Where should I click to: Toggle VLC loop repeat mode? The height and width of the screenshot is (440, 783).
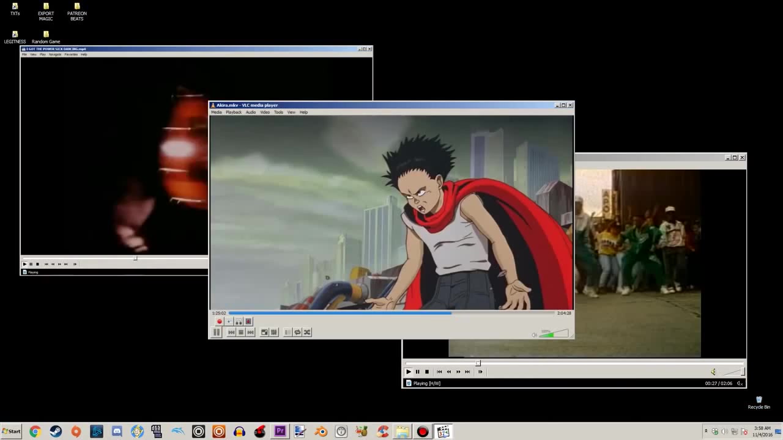[297, 332]
